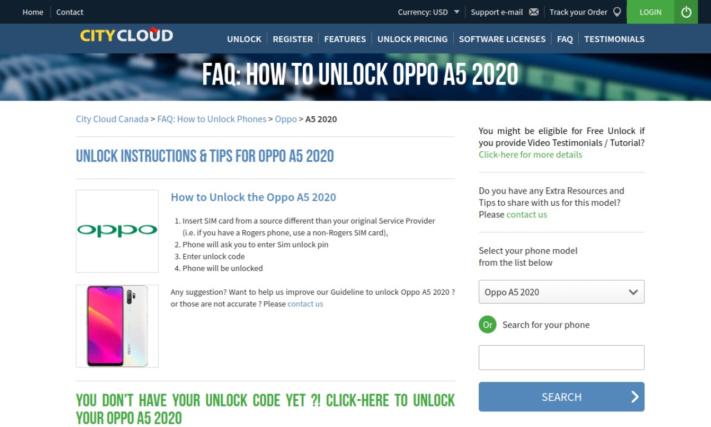Click the How to Unlock the Oppo A5 2020 heading
The width and height of the screenshot is (711, 427).
[x=253, y=197]
